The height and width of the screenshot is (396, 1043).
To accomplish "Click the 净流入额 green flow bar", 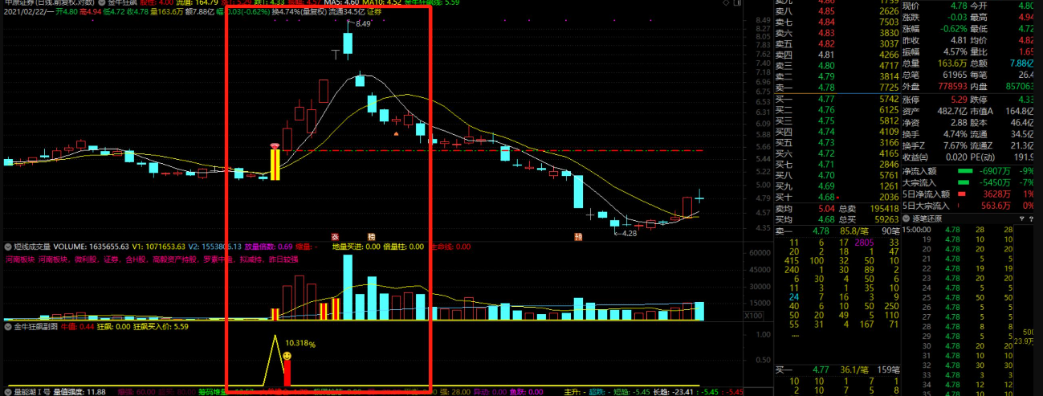I will [964, 170].
